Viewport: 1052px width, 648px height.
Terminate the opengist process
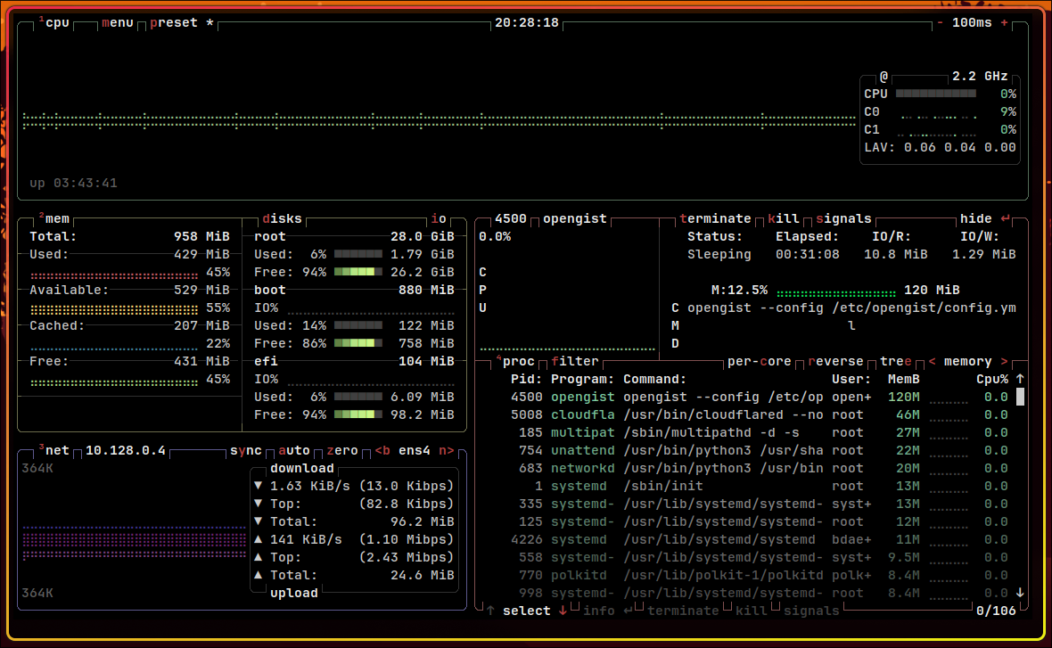pos(716,218)
